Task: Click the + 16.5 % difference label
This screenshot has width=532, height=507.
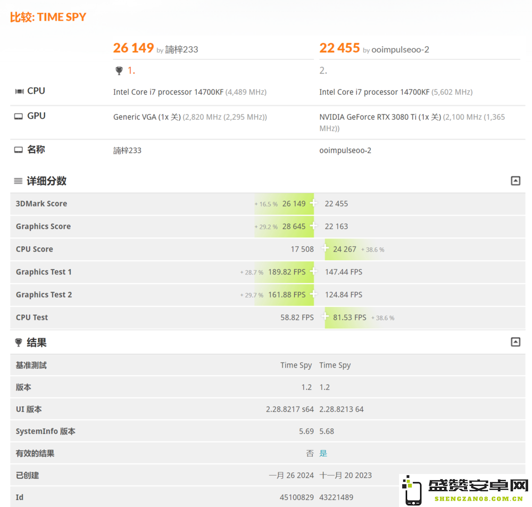Action: coord(266,204)
